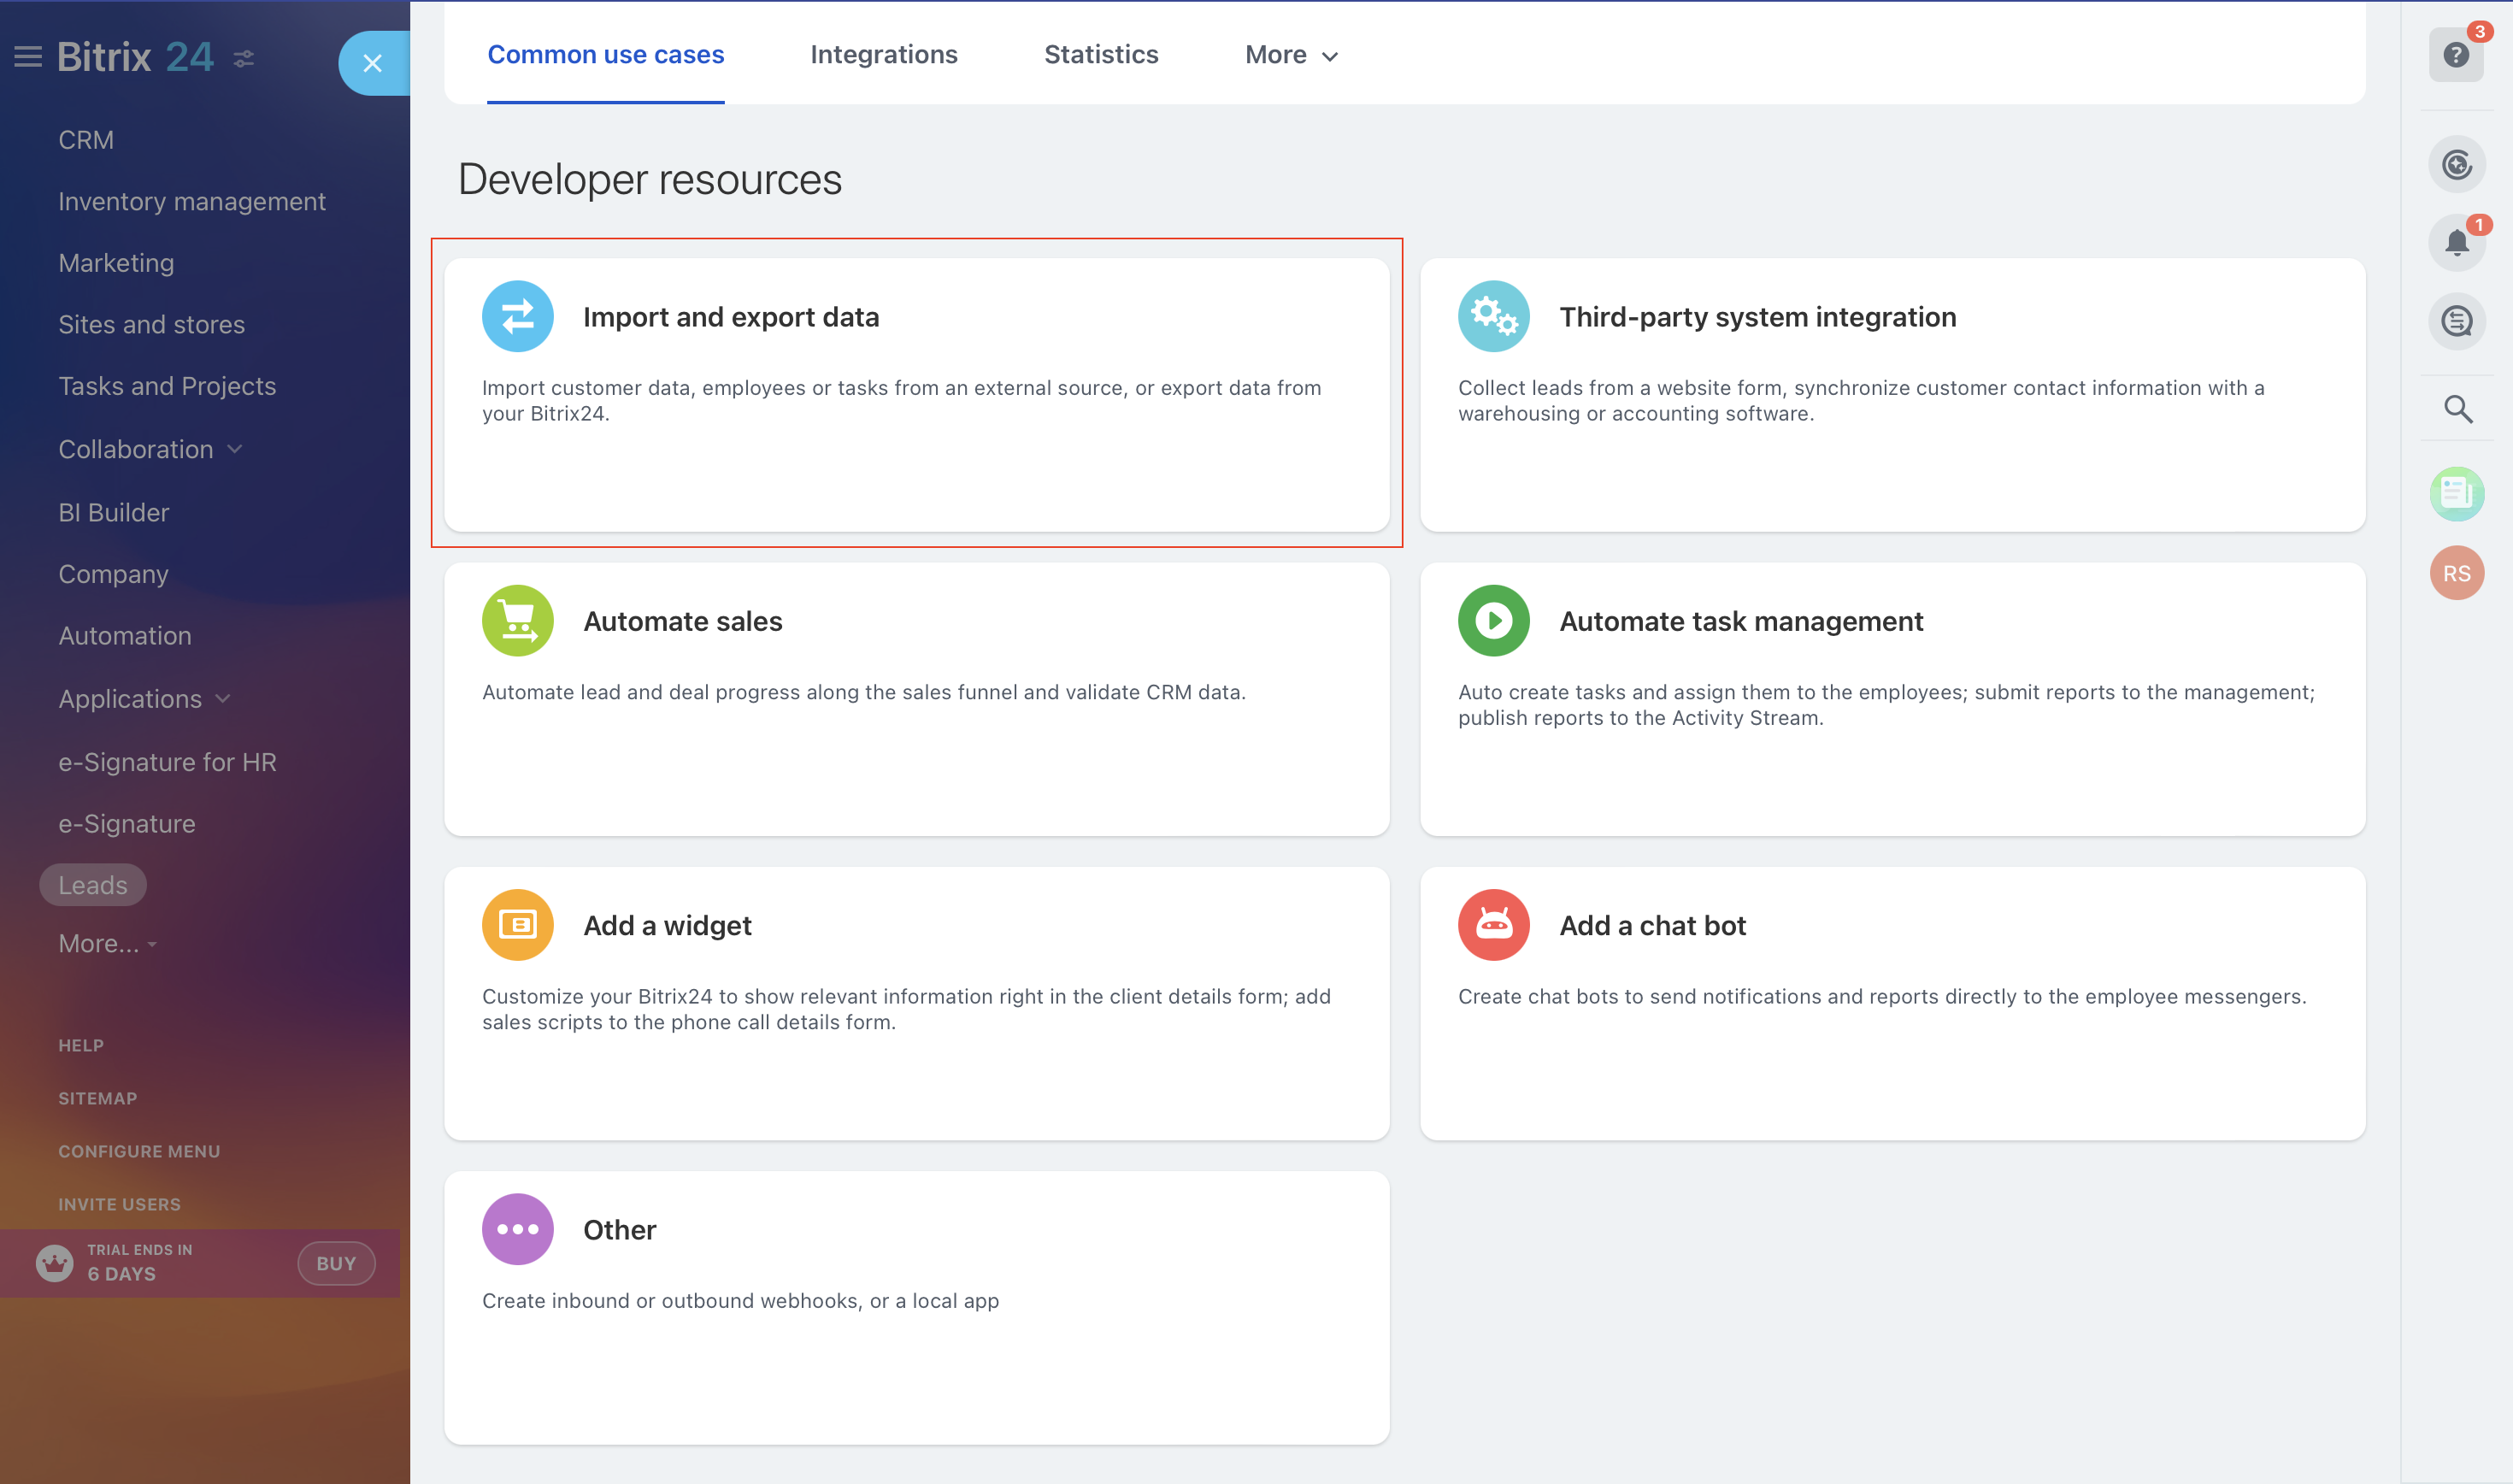Open the Third-party system integration title
Image resolution: width=2513 pixels, height=1484 pixels.
tap(1757, 316)
